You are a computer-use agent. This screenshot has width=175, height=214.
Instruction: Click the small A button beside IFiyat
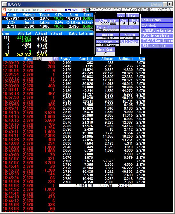[35, 59]
